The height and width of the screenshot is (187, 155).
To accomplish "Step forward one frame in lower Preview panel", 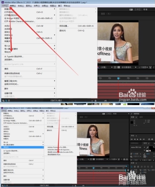I will [x=141, y=139].
